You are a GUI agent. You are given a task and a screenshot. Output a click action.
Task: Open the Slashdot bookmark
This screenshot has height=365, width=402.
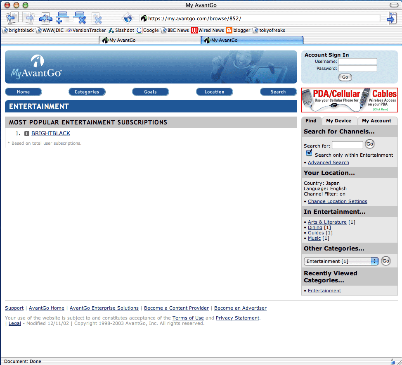point(121,30)
